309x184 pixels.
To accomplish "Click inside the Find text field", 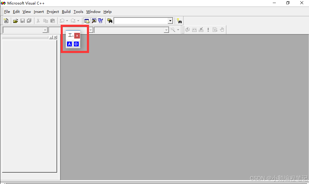I will (141, 21).
